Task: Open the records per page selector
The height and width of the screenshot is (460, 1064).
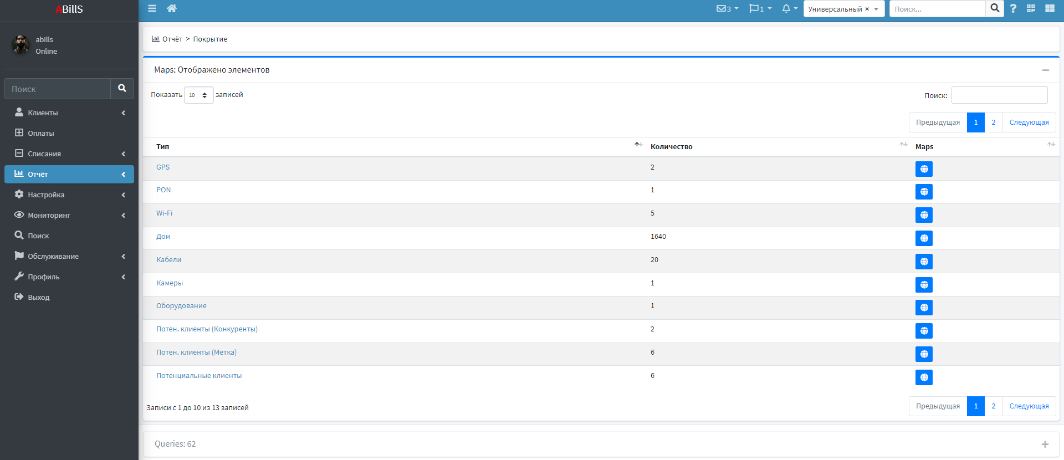Action: click(x=198, y=95)
